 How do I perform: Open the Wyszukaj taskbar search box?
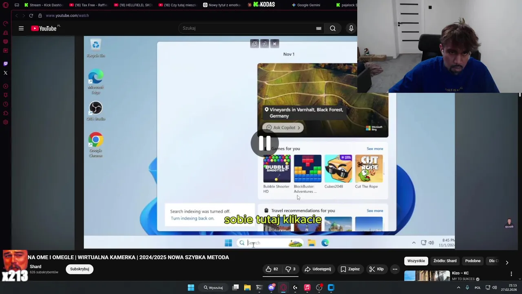pos(214,287)
